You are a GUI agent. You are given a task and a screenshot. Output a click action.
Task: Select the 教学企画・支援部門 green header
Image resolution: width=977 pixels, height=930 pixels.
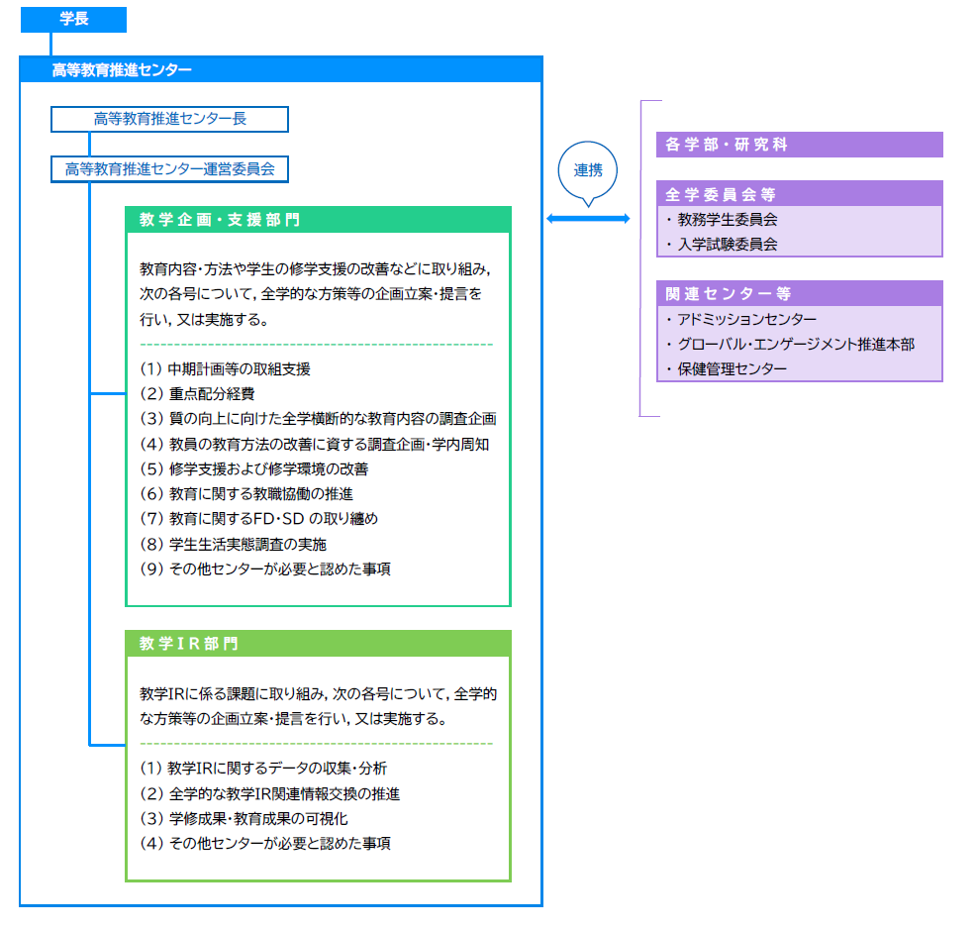318,220
